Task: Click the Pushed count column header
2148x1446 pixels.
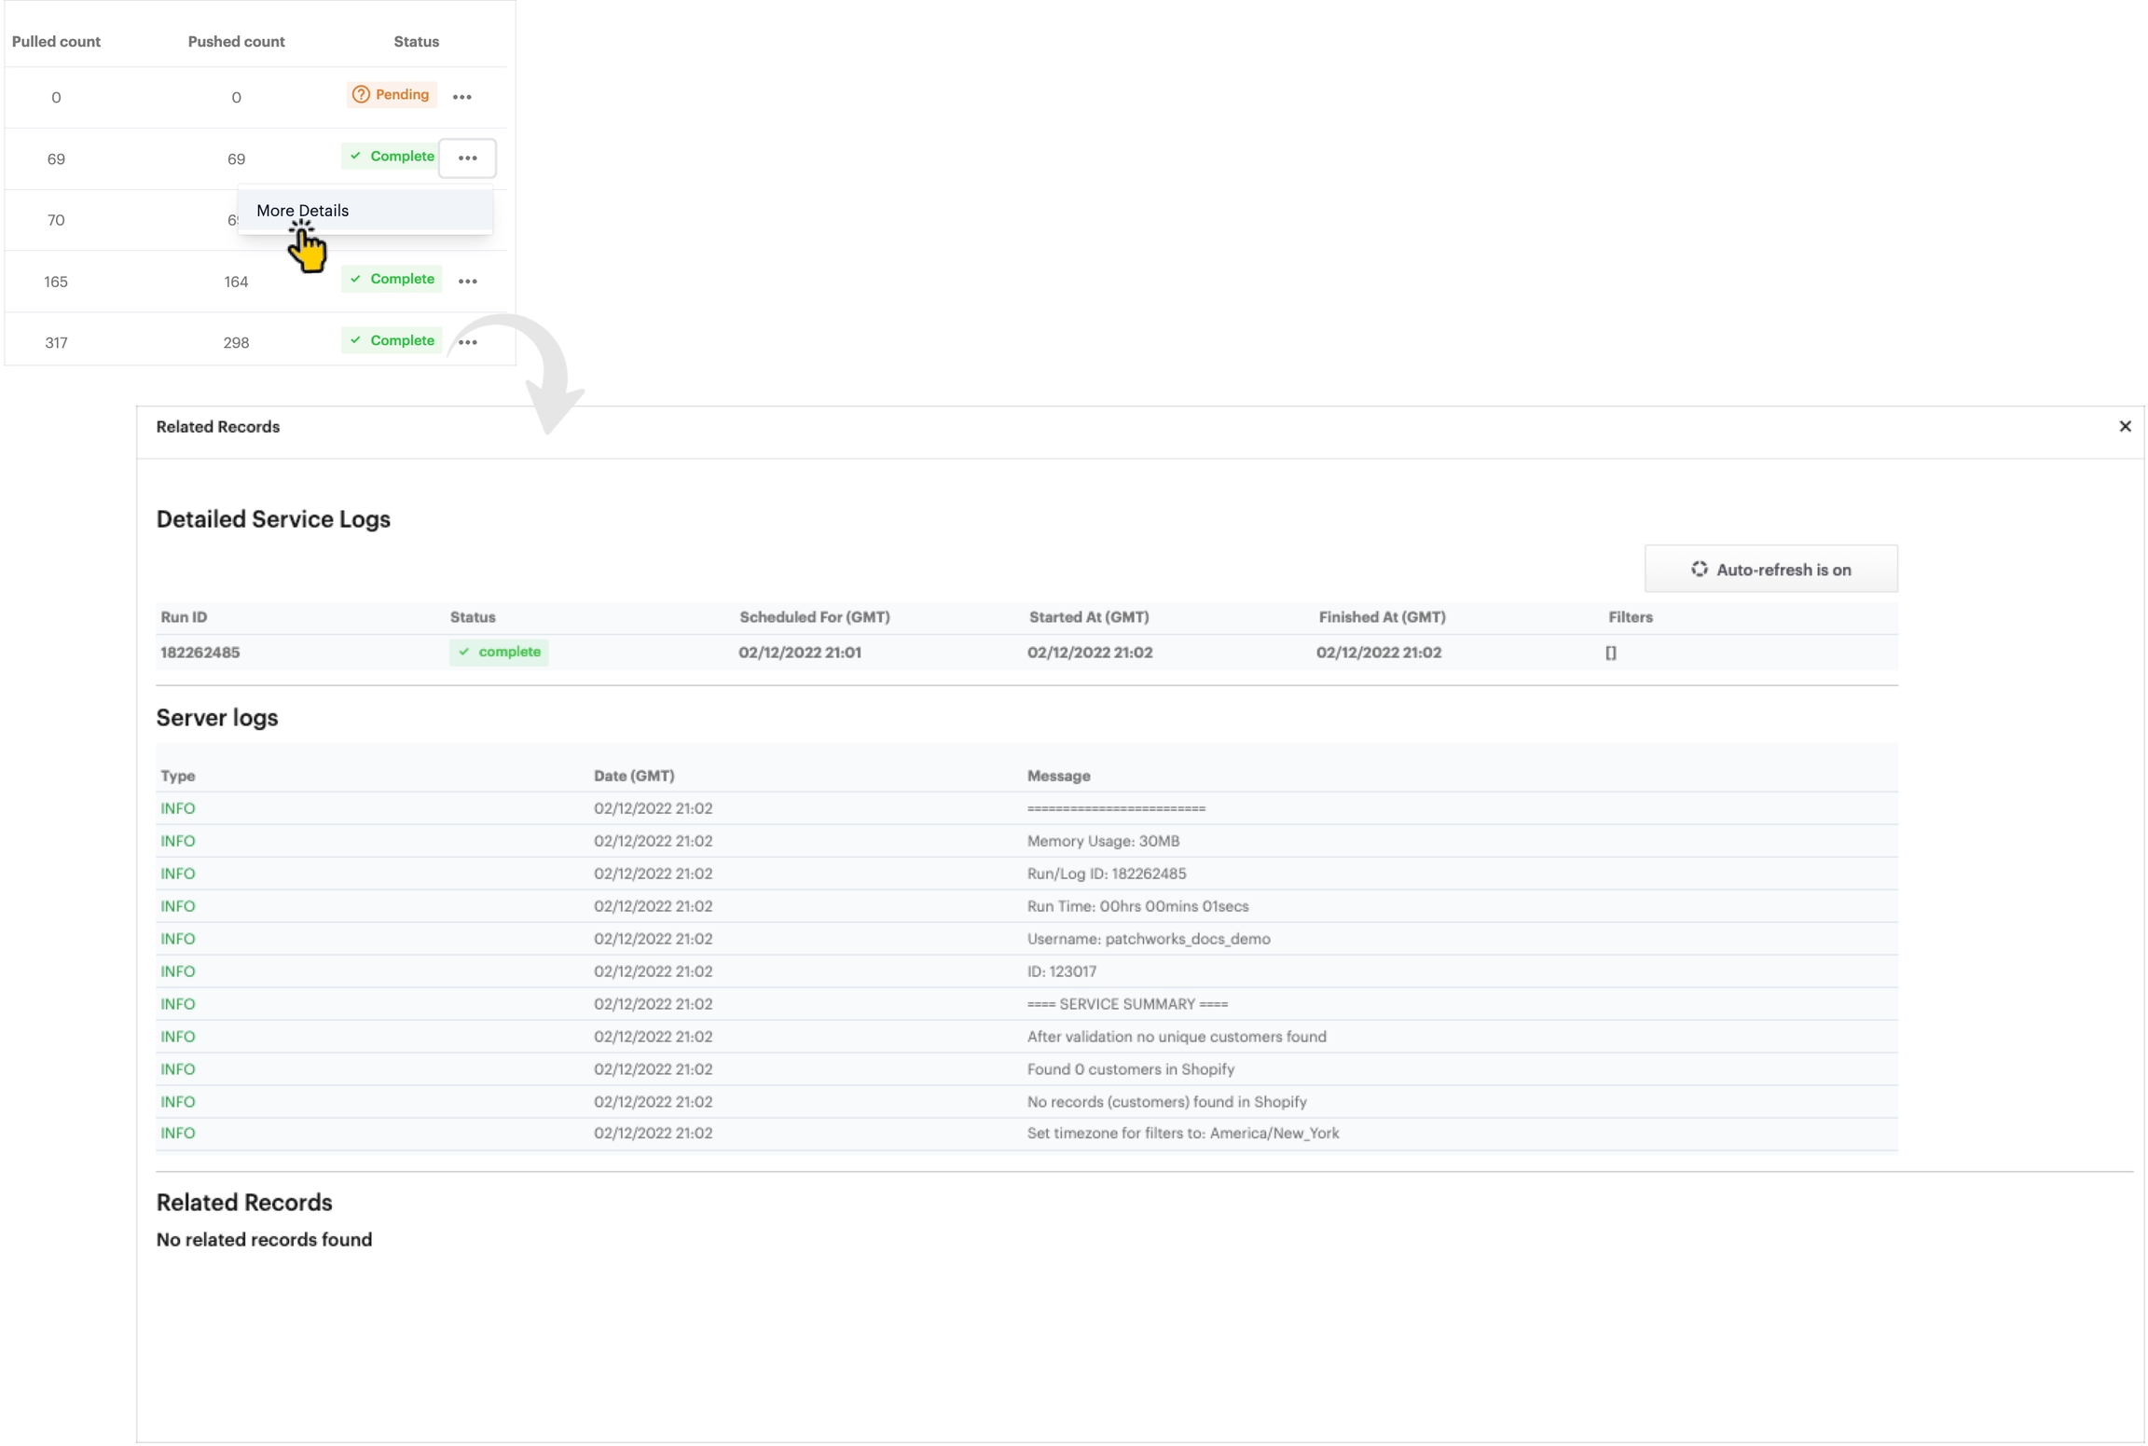Action: tap(236, 42)
